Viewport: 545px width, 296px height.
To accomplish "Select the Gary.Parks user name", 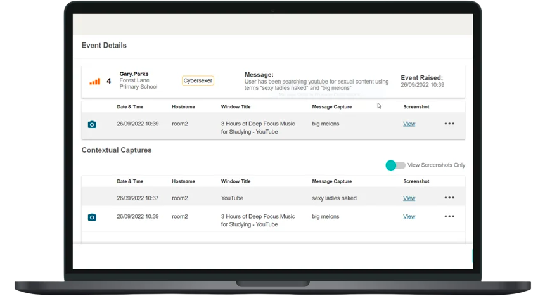I will click(x=134, y=74).
